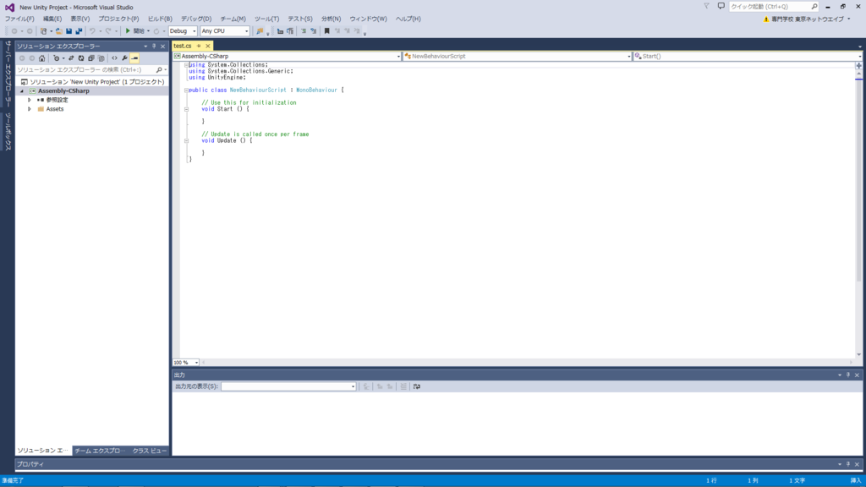
Task: Click Collapse All in Solution Explorer
Action: click(x=90, y=58)
